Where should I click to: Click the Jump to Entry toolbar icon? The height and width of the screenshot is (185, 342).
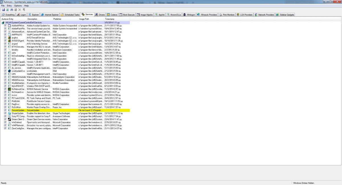[x=24, y=10]
